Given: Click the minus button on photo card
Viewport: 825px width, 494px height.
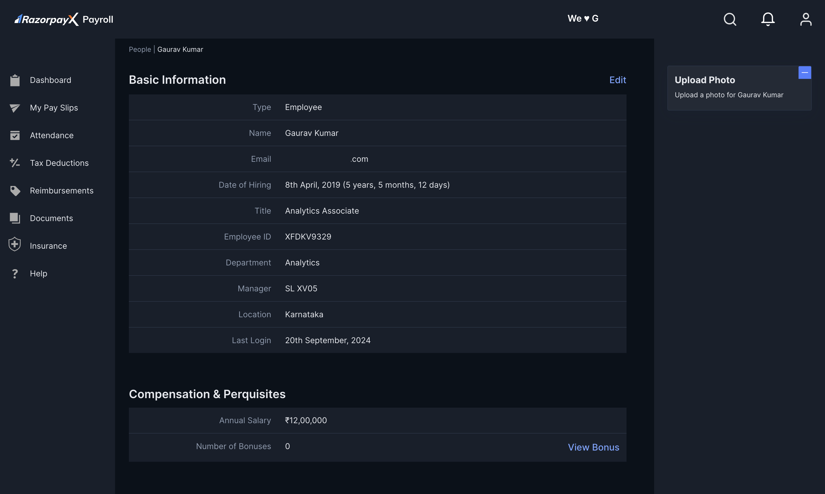Looking at the screenshot, I should (805, 72).
